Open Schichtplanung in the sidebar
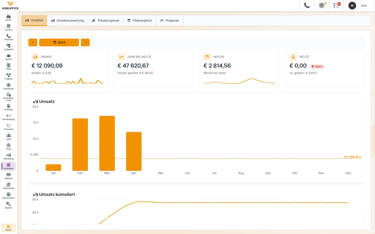This screenshot has height=234, width=375. point(8,97)
